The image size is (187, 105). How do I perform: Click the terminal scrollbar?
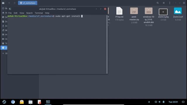[x=107, y=44]
